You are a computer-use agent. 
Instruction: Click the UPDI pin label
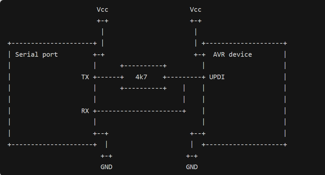click(217, 77)
